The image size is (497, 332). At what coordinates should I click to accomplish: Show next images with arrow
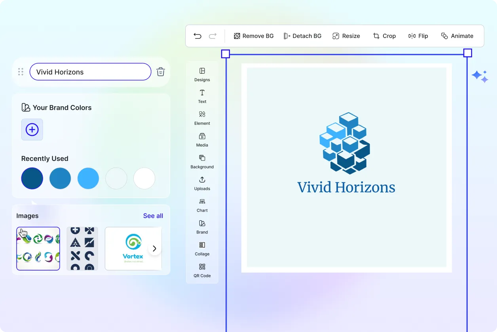[x=154, y=248]
